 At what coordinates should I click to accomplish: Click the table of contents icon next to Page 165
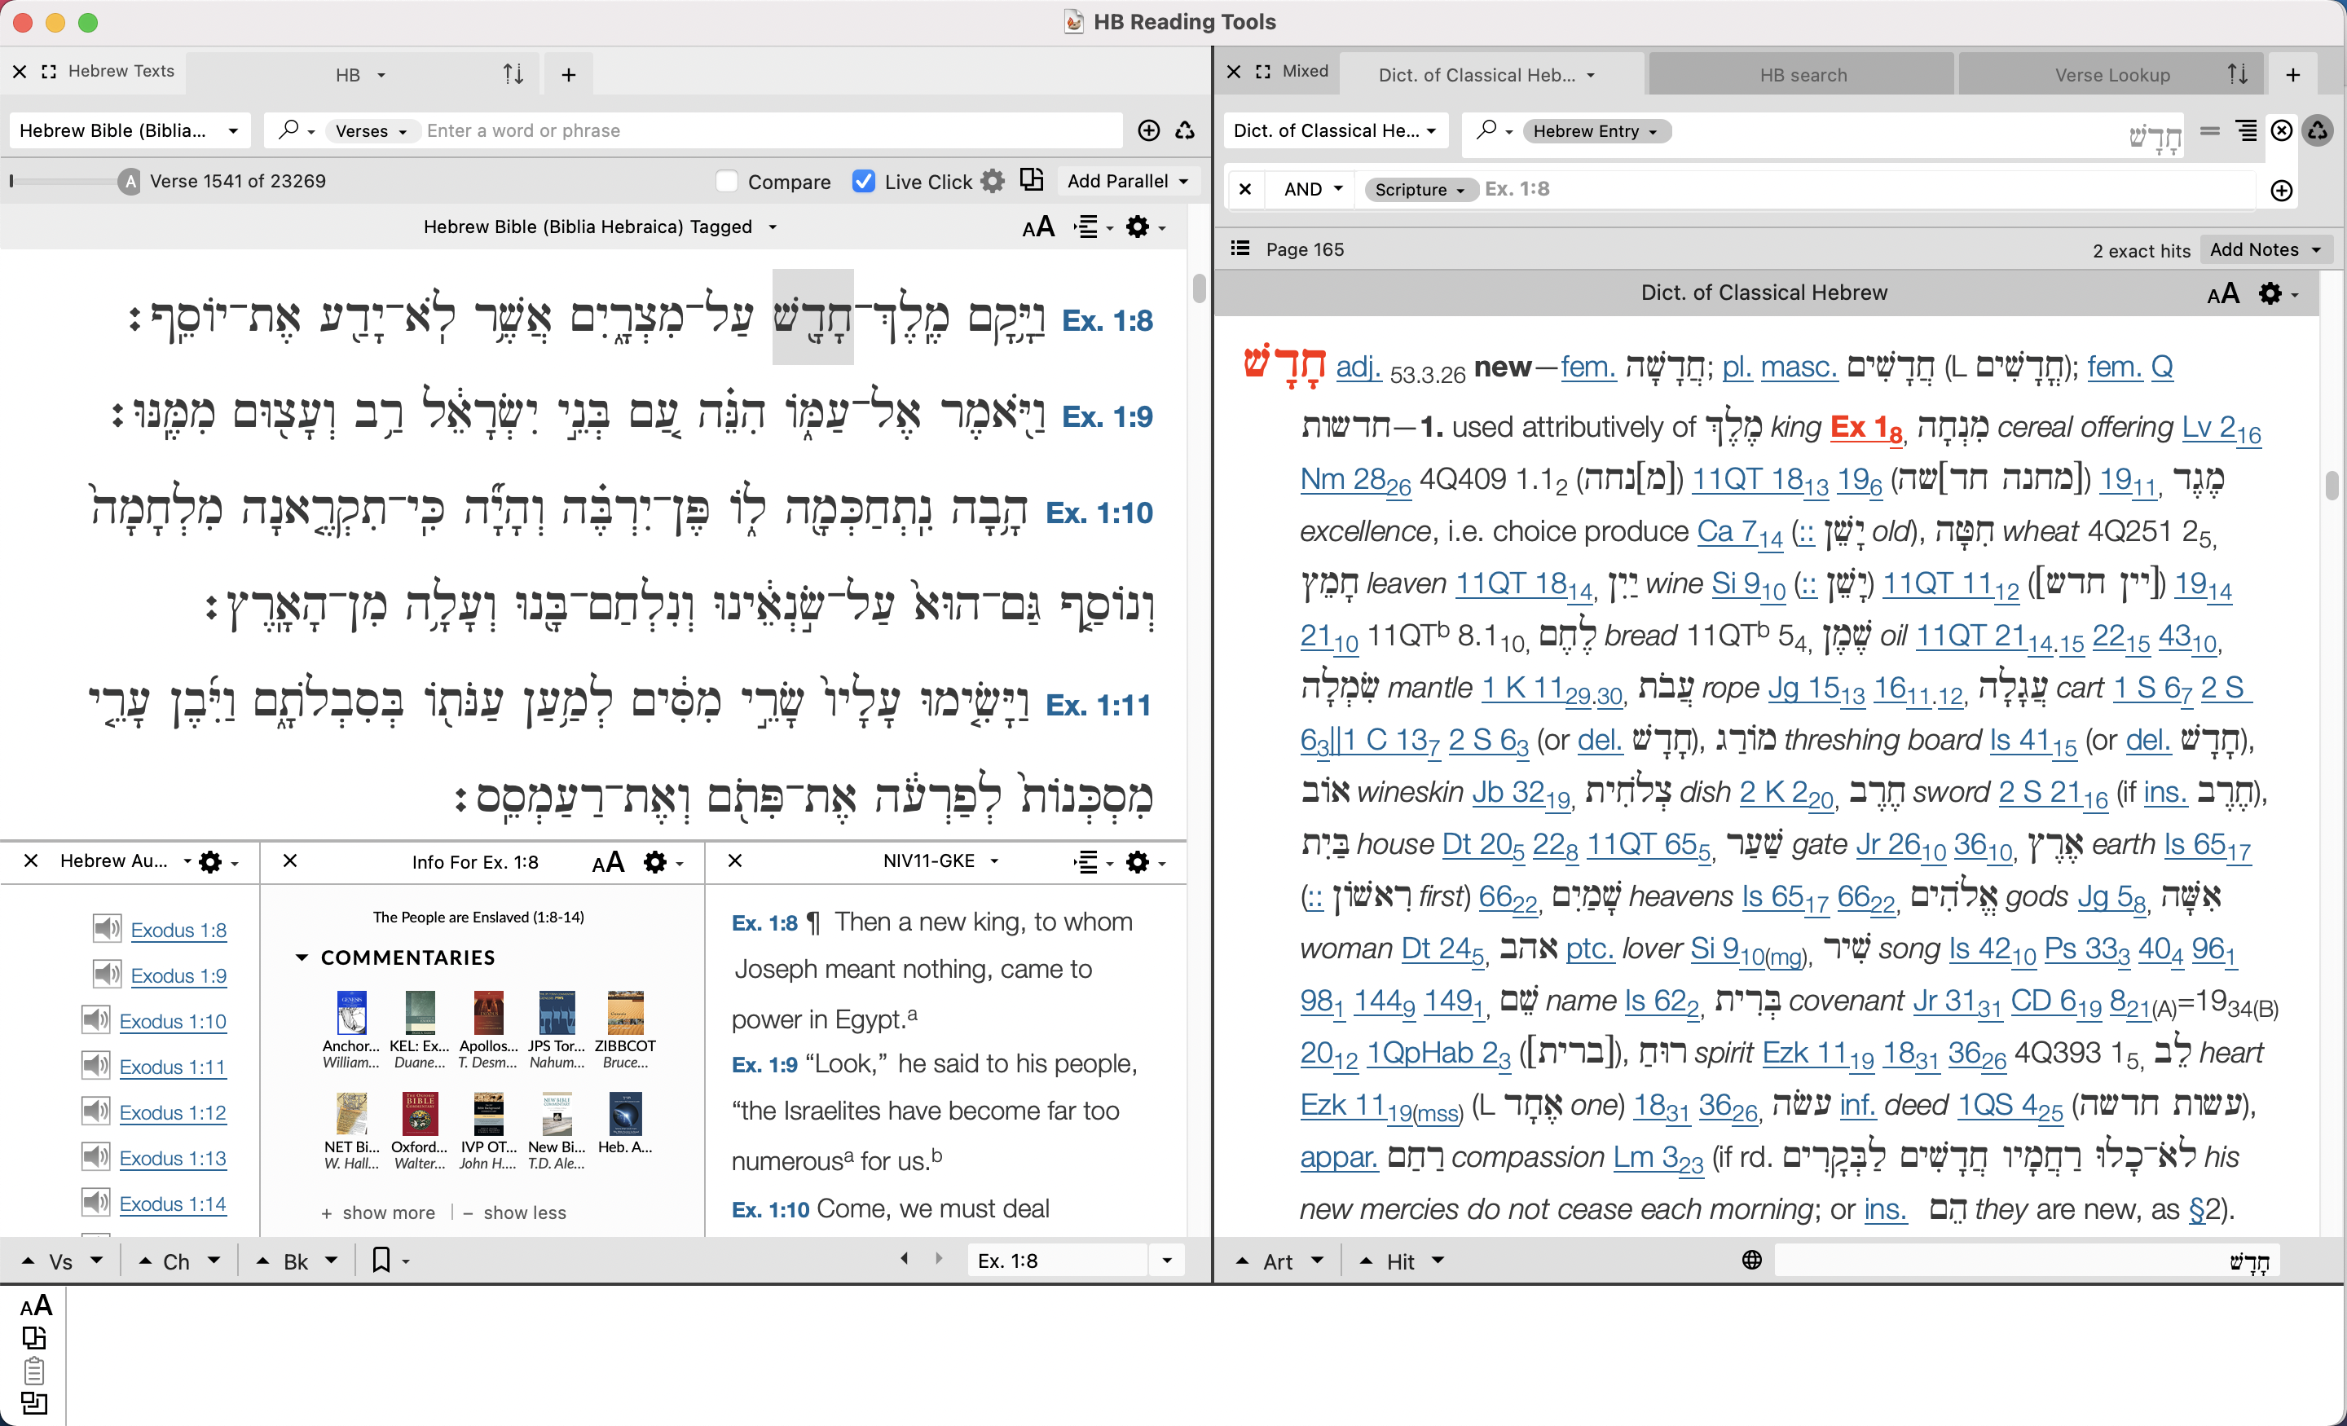(x=1240, y=248)
